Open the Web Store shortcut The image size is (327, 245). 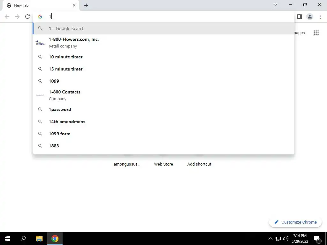pyautogui.click(x=163, y=164)
